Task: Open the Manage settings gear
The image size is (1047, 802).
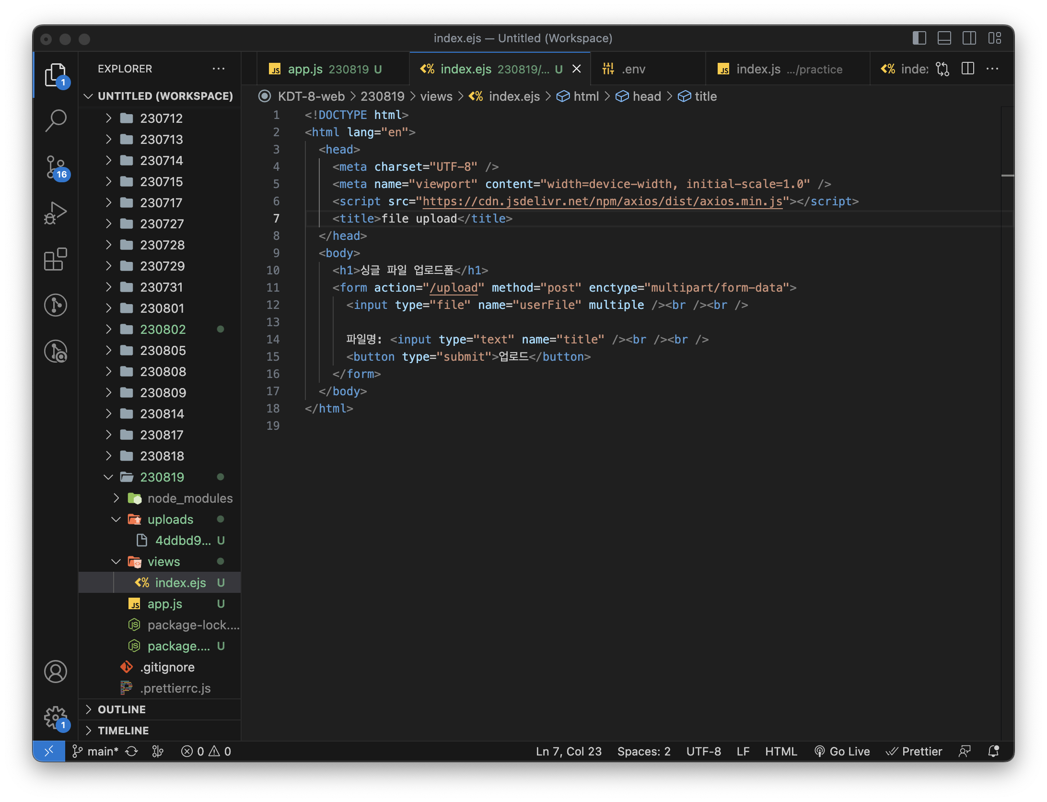Action: [56, 718]
